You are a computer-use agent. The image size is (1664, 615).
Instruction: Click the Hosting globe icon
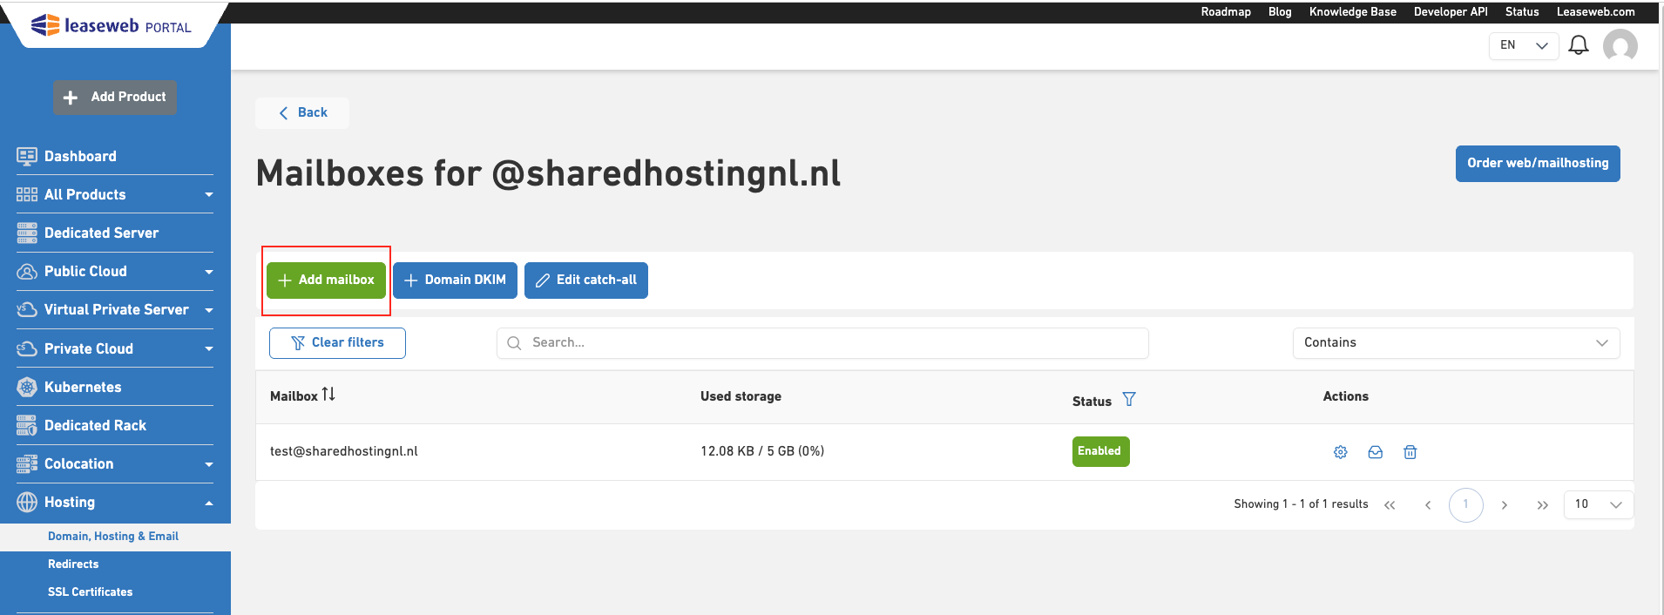(x=27, y=503)
